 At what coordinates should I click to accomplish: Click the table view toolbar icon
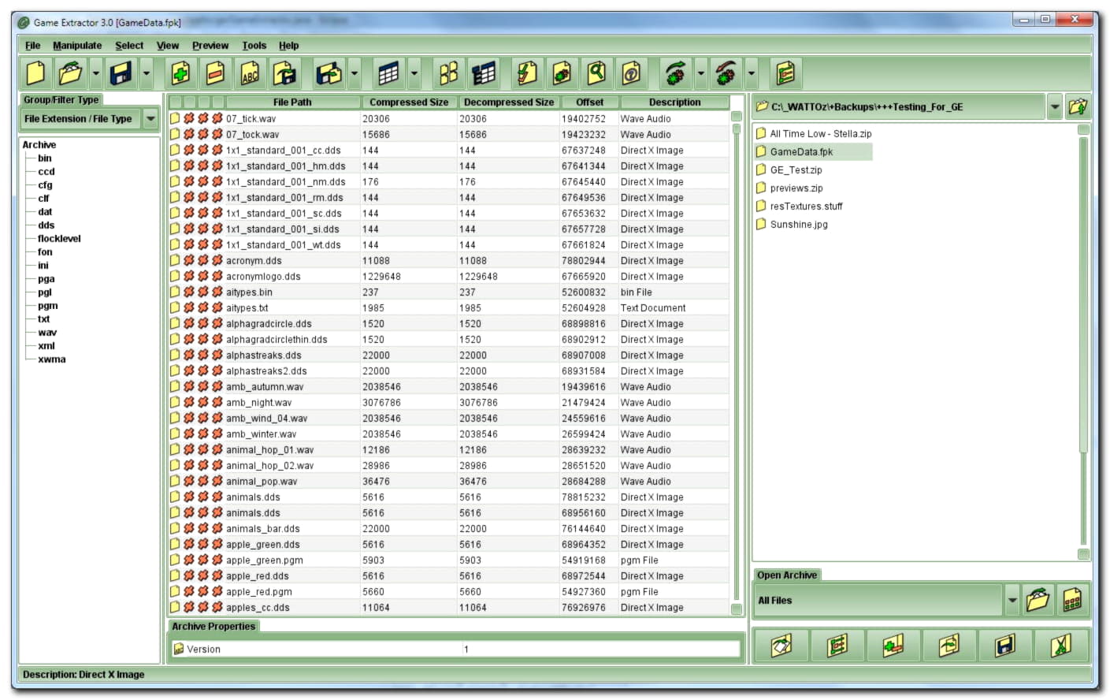click(389, 73)
